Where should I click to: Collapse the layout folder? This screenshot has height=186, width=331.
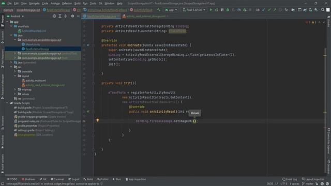(15, 76)
